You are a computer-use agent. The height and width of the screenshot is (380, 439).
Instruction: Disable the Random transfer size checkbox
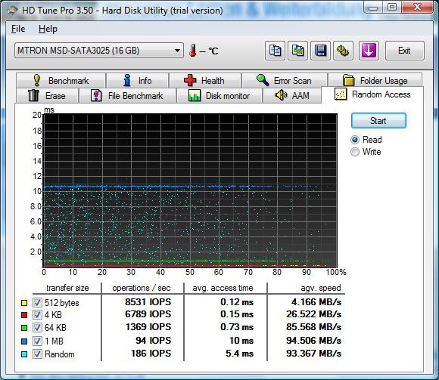(x=37, y=354)
